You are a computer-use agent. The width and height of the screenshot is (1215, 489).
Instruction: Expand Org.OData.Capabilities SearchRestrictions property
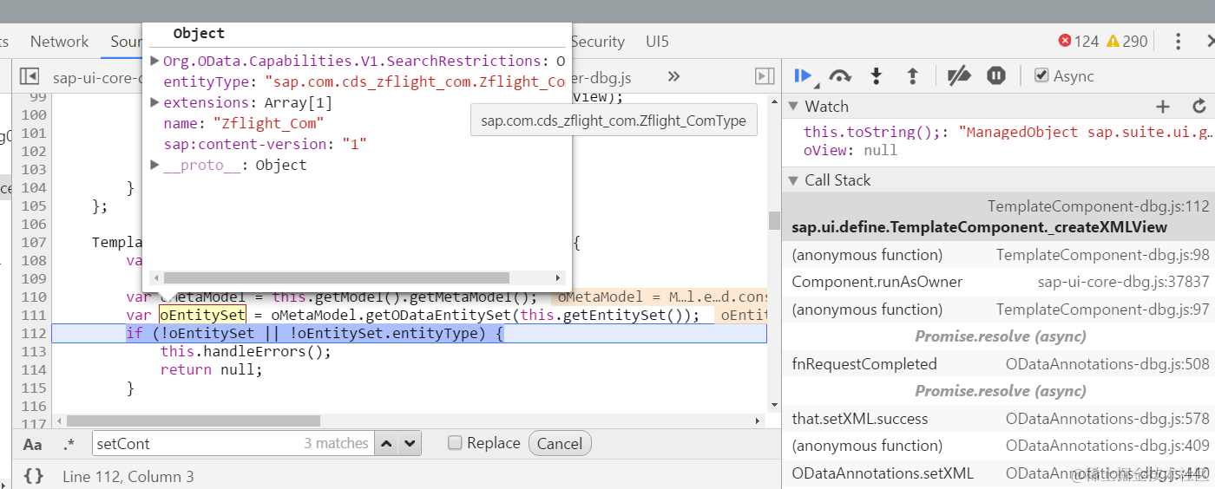[x=154, y=61]
